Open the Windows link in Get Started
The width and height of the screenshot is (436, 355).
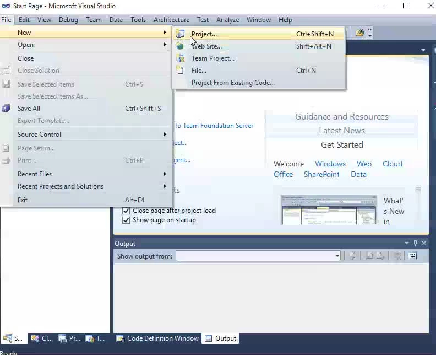(330, 164)
